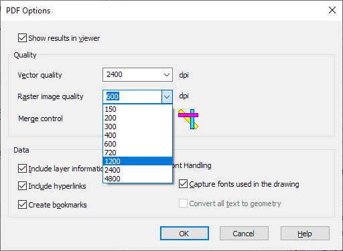
Task: Pick 4800 dpi from dropdown list
Action: coord(137,179)
